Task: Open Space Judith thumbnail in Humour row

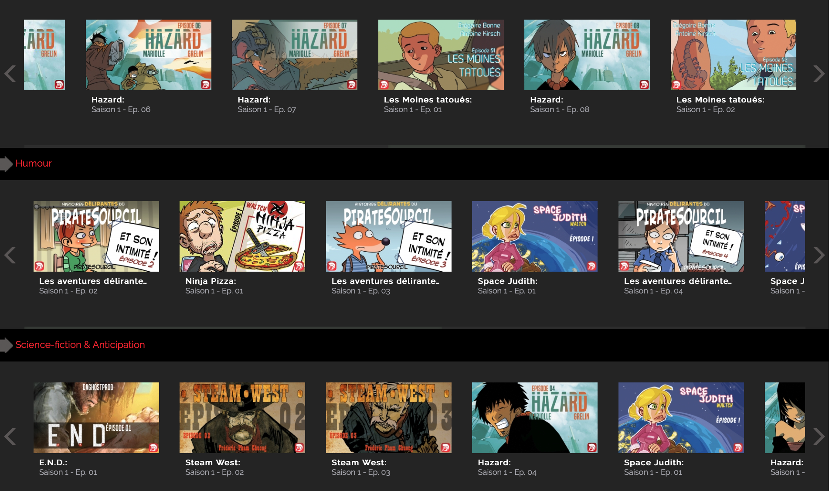Action: pyautogui.click(x=534, y=236)
